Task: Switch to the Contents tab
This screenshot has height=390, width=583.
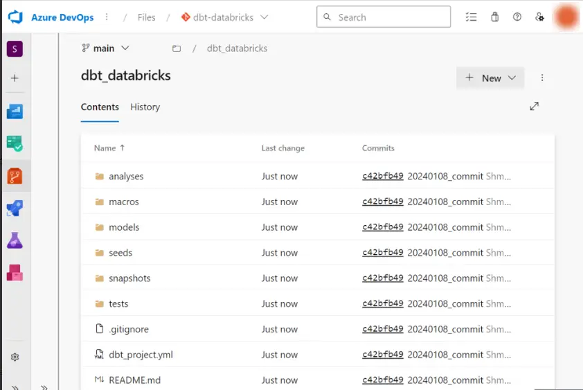Action: point(100,107)
